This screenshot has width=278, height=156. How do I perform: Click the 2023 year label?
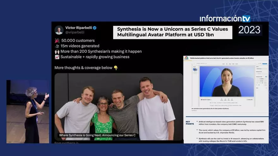point(249,30)
